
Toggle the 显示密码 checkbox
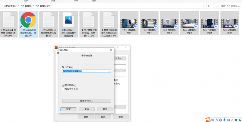click(63, 85)
